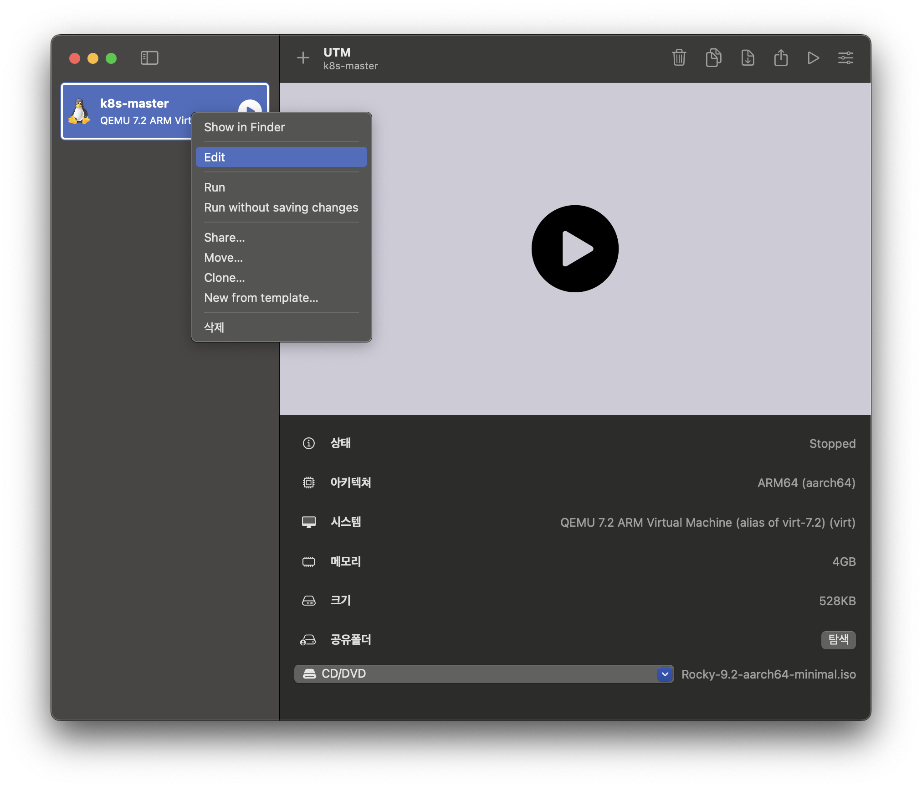The height and width of the screenshot is (788, 922).
Task: Click the move VM document icon
Action: point(748,58)
